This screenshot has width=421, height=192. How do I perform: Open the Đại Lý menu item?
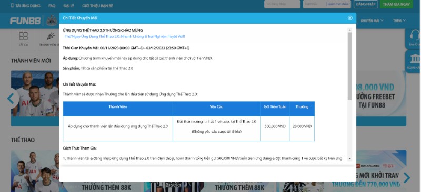click(x=69, y=6)
